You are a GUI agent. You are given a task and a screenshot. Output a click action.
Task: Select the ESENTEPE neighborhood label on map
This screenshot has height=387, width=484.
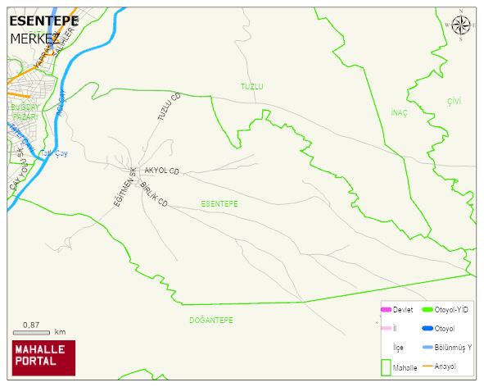point(219,203)
